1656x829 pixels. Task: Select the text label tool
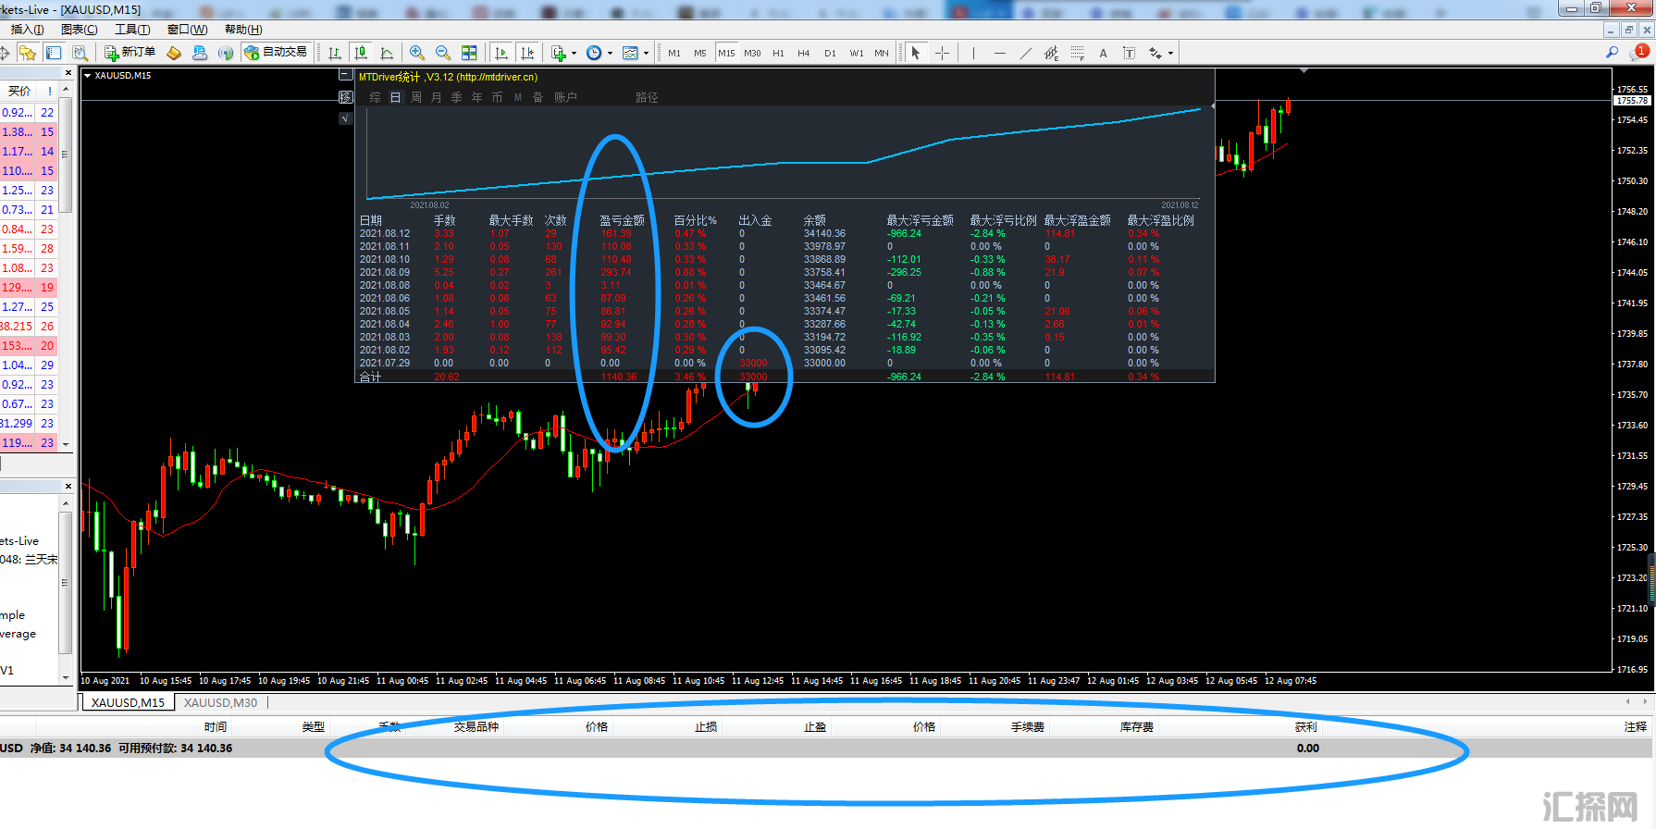pos(1129,53)
